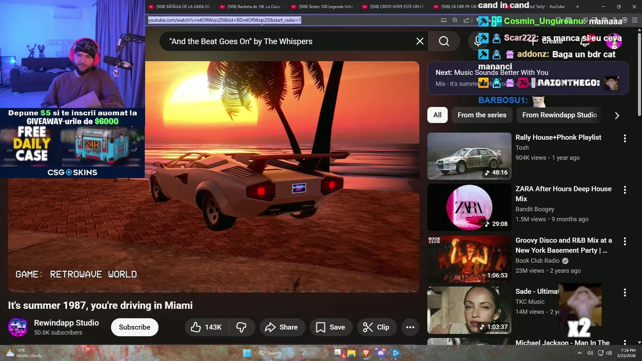Open the Rewindapp Studio channel name link
The height and width of the screenshot is (361, 642).
coord(66,323)
